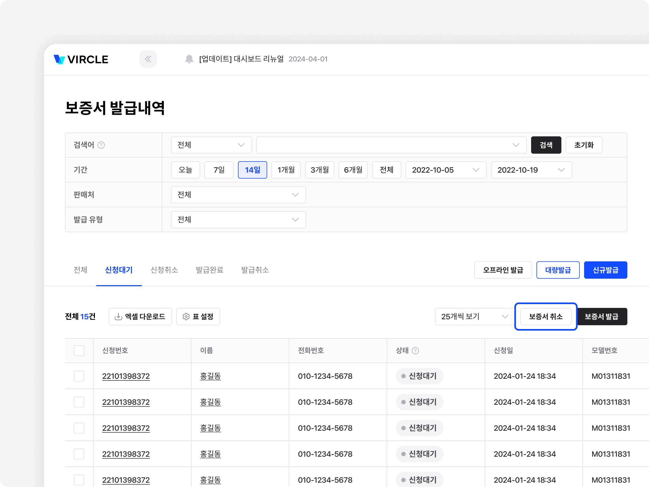649x487 pixels.
Task: Click the VIRCLE logo
Action: point(81,59)
